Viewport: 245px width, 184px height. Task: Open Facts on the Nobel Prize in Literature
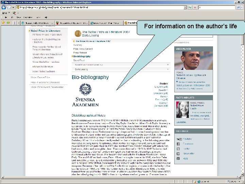tap(46, 41)
